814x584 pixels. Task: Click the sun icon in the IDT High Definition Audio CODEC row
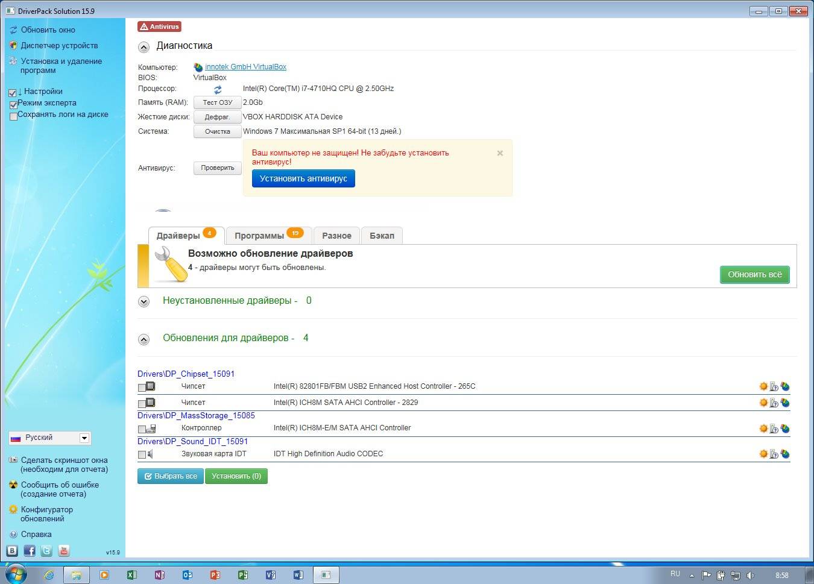click(x=763, y=454)
